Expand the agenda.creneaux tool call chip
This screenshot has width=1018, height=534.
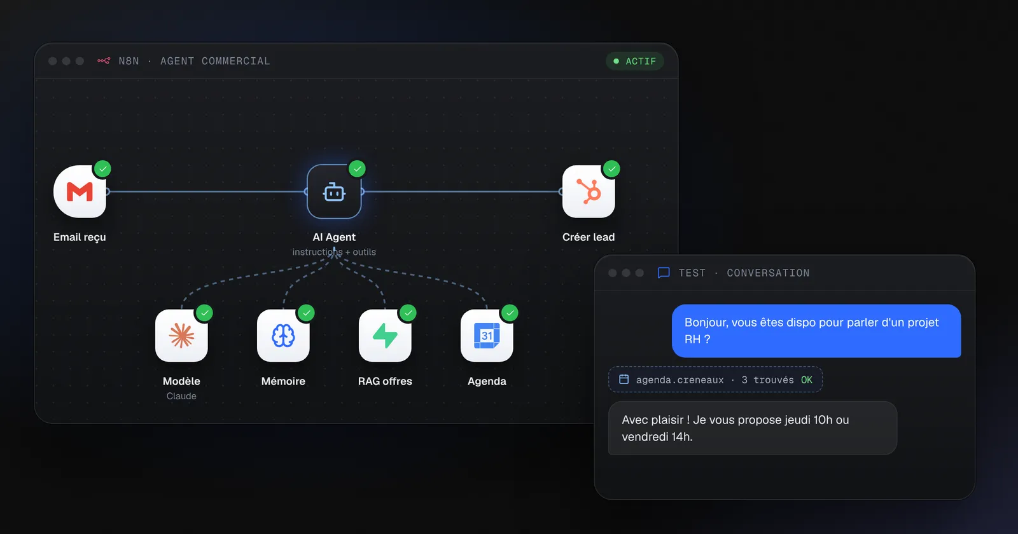coord(716,380)
